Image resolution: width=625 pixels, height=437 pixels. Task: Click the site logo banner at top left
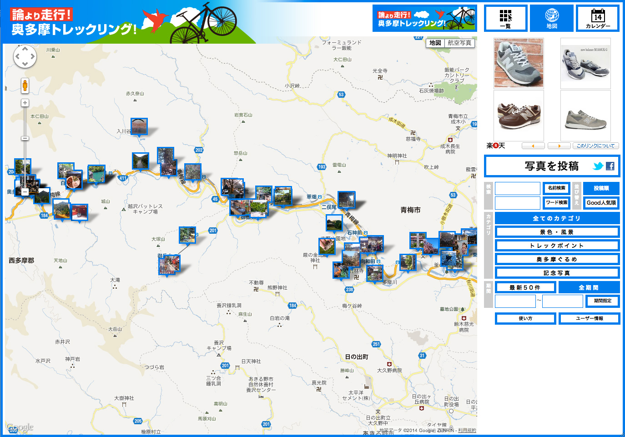pos(73,22)
